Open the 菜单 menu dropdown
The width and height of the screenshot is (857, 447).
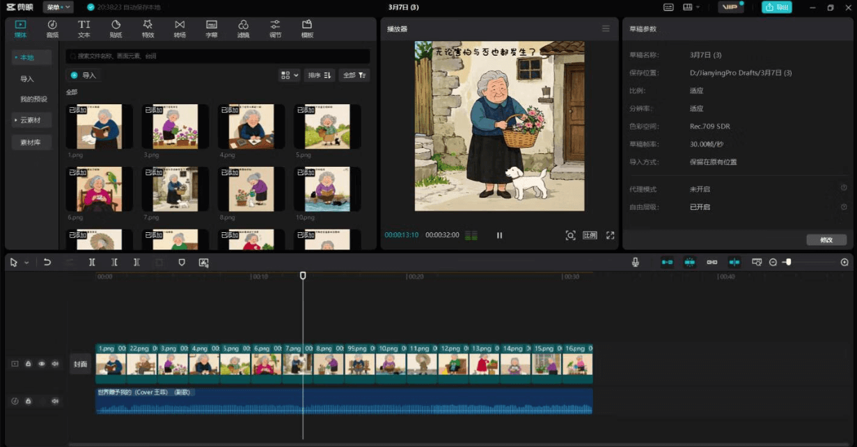58,7
